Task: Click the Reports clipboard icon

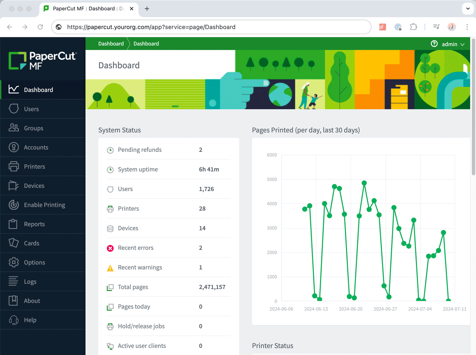Action: coord(13,224)
